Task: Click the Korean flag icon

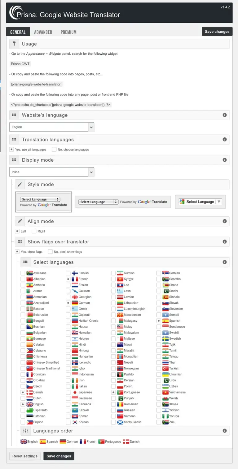Action: [75, 422]
